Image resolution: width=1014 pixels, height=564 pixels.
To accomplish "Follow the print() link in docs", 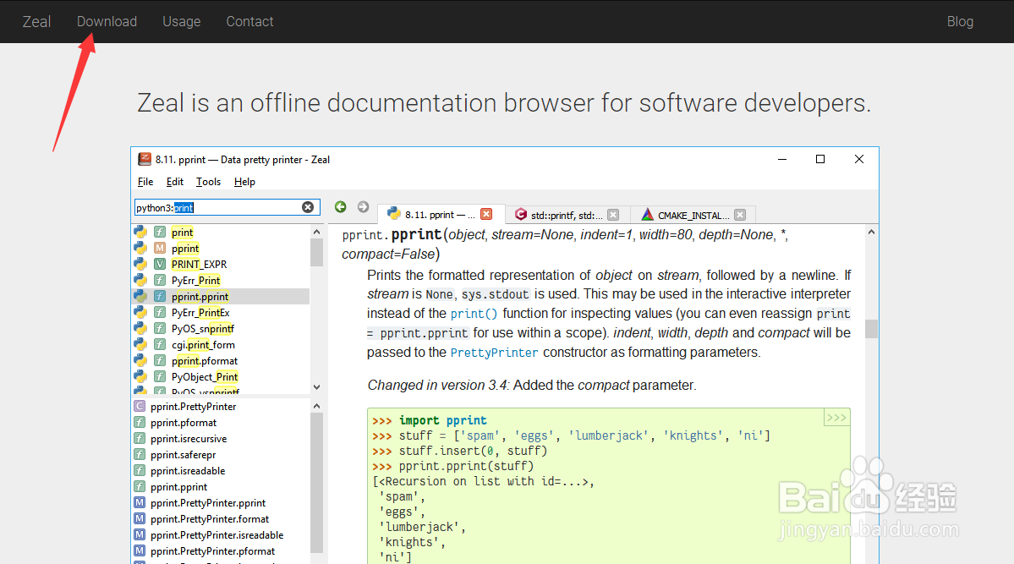I will (474, 314).
